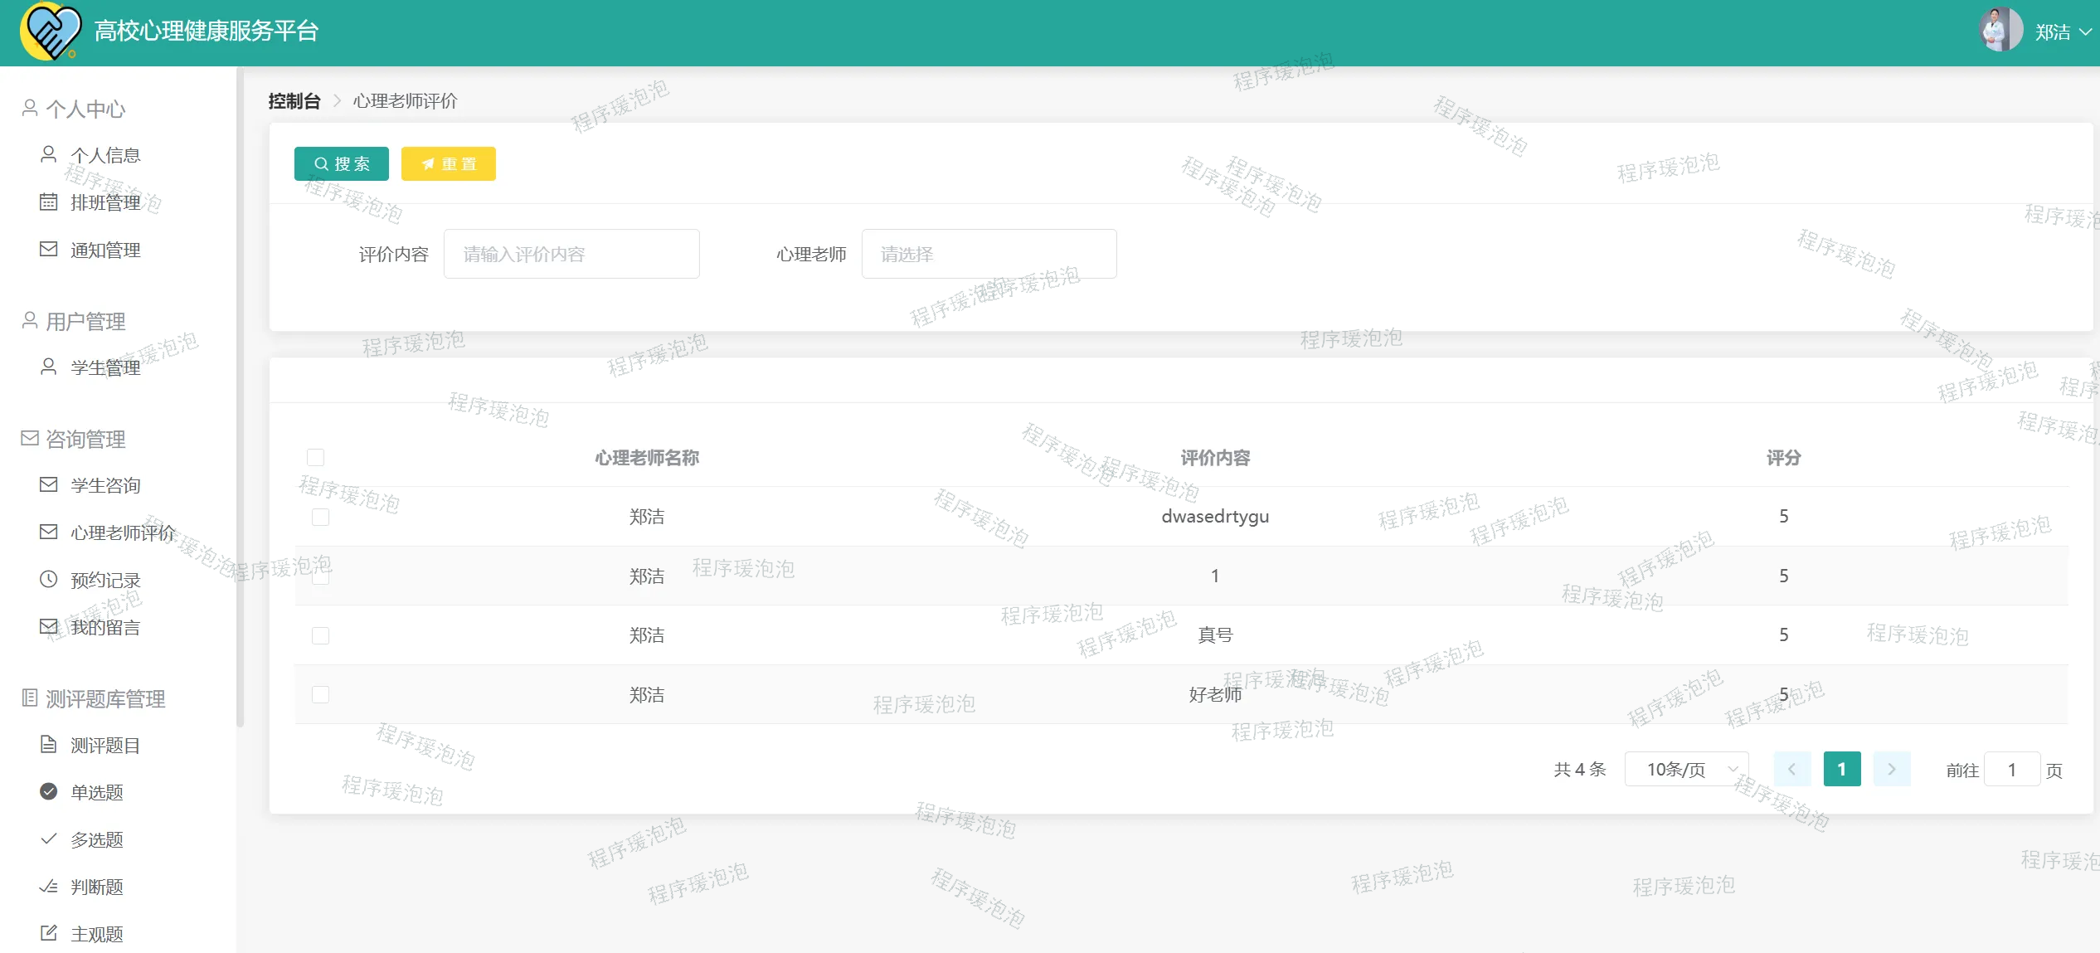Screen dimensions: 2100x953
Task: Click the clock icon beside 预约记录
Action: (49, 579)
